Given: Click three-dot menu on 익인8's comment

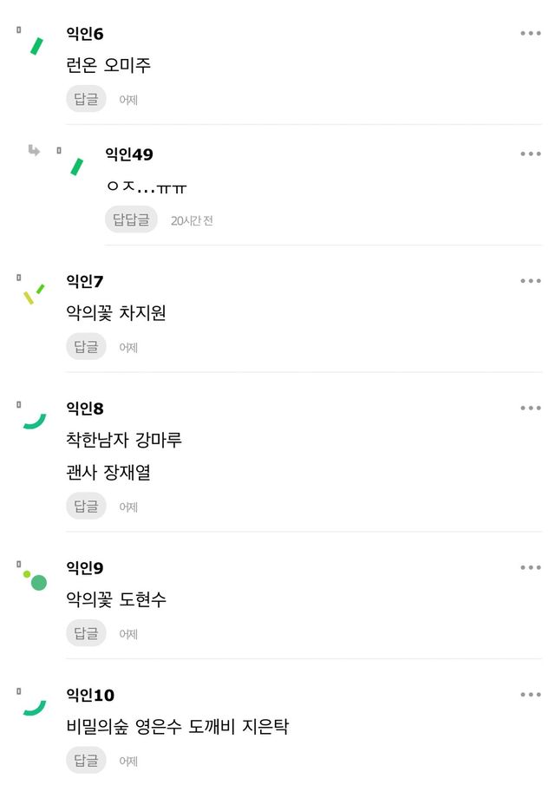Looking at the screenshot, I should [x=530, y=408].
